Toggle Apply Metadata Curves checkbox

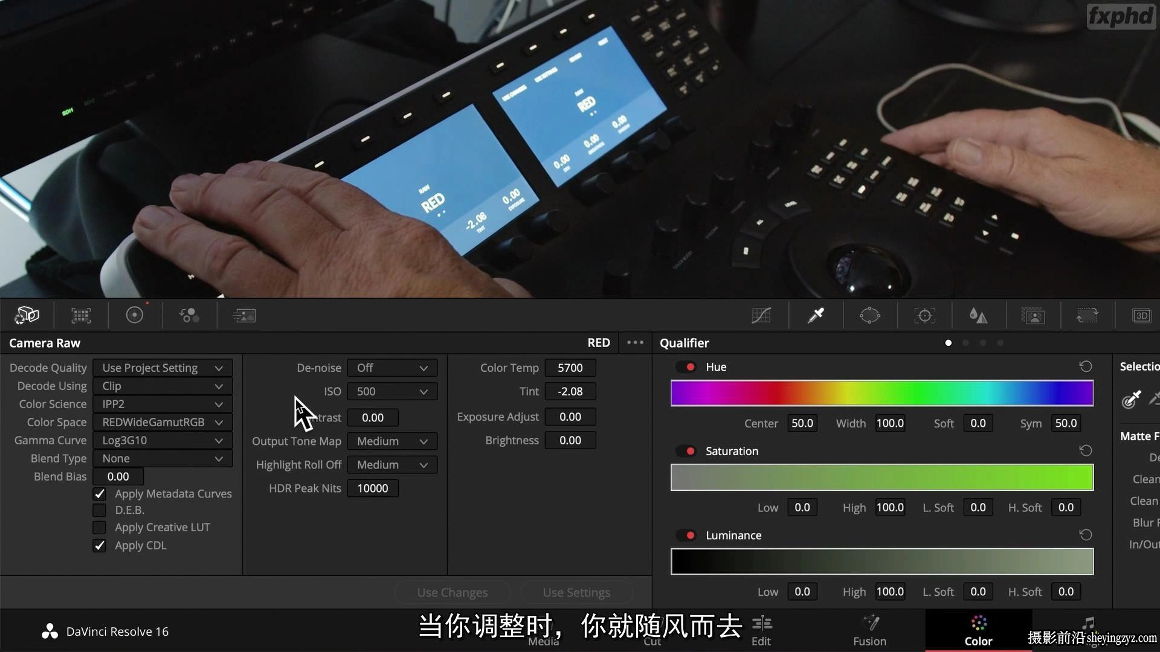click(x=100, y=494)
